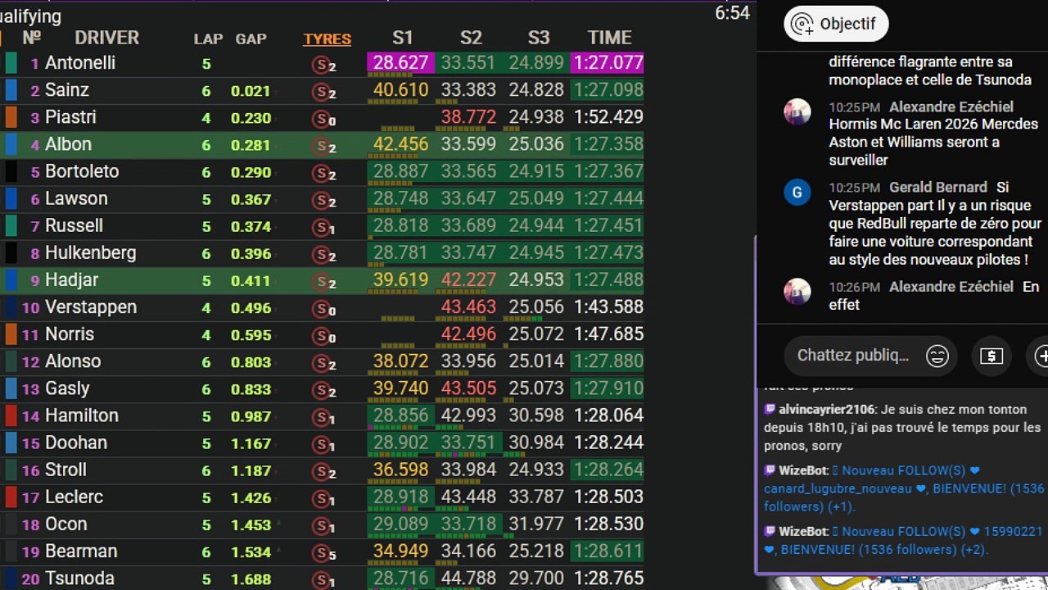This screenshot has width=1048, height=590.
Task: Click Gerald Bernard's blue G avatar
Action: pyautogui.click(x=797, y=193)
